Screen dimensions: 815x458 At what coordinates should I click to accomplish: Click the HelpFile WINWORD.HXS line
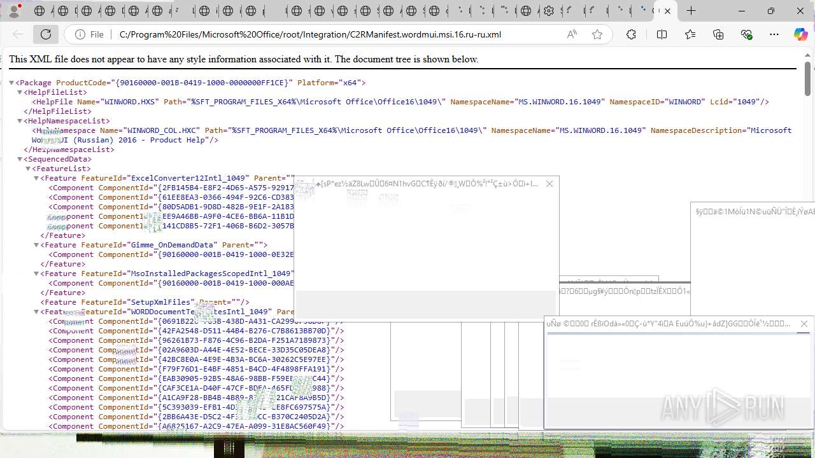[x=400, y=102]
